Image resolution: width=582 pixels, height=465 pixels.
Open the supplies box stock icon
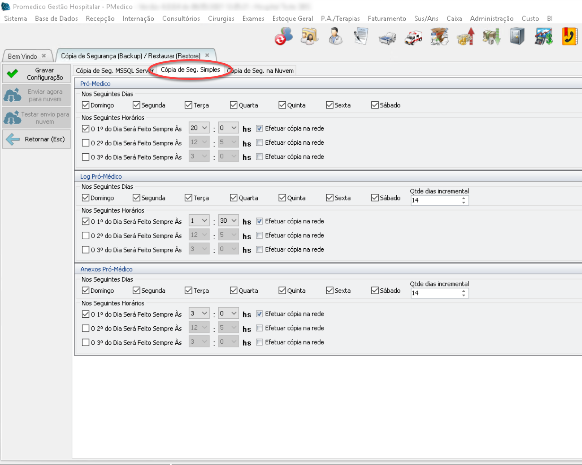439,37
